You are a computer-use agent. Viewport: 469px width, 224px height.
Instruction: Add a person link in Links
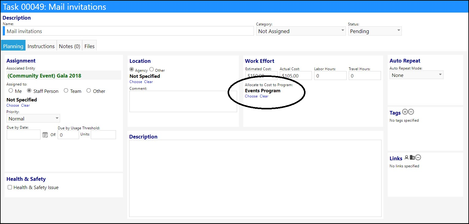click(407, 158)
